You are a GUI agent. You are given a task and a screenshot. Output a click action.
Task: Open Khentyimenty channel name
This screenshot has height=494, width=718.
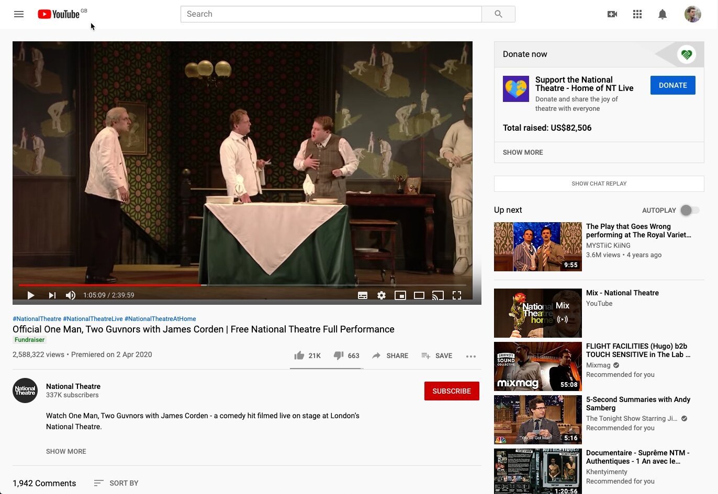607,472
